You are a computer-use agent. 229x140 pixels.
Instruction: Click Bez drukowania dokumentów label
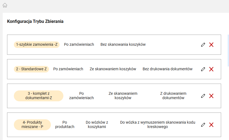coord(168,69)
